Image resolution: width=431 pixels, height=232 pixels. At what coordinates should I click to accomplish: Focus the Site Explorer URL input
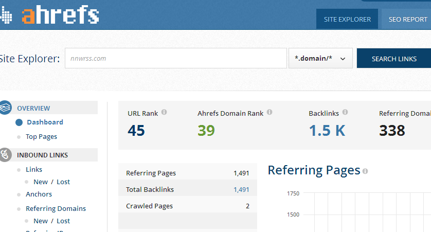[176, 58]
